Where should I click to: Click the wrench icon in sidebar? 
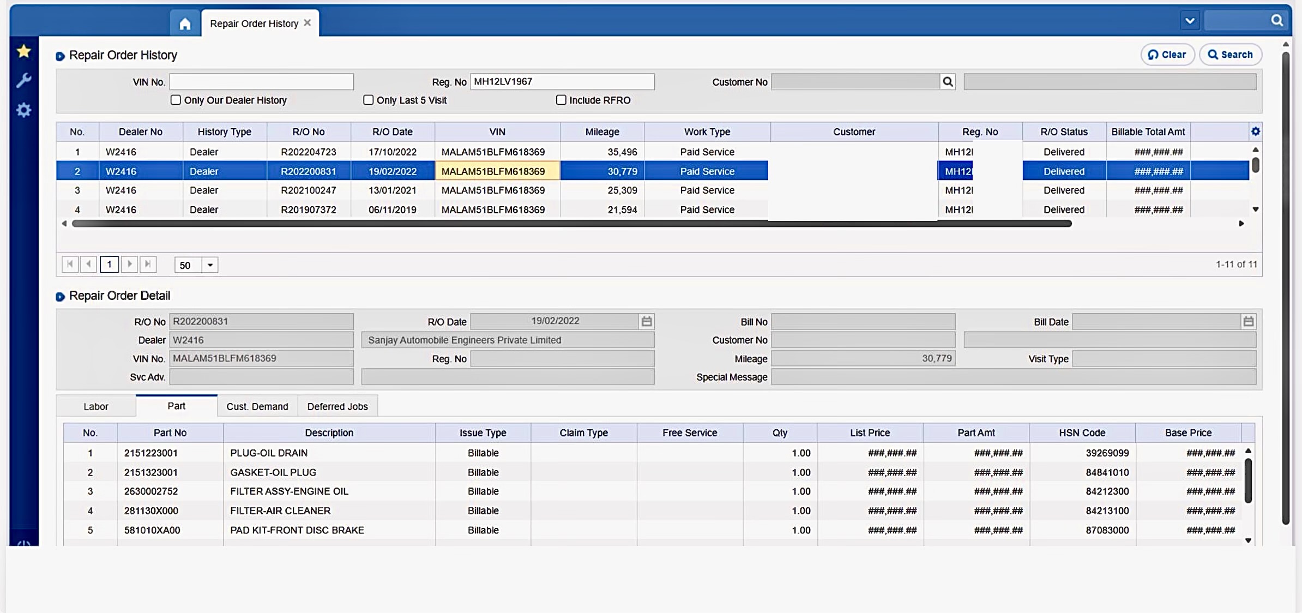point(23,81)
